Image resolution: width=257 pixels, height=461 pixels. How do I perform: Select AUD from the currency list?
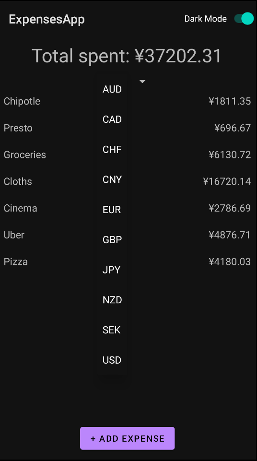tap(112, 89)
